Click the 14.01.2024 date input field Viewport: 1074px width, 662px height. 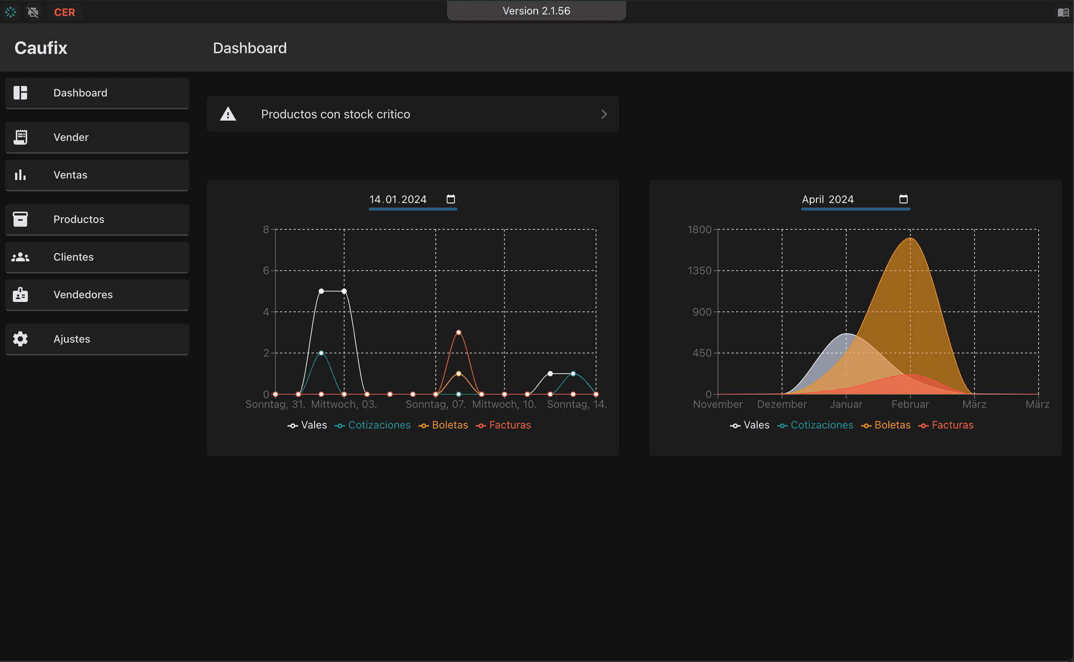click(398, 199)
